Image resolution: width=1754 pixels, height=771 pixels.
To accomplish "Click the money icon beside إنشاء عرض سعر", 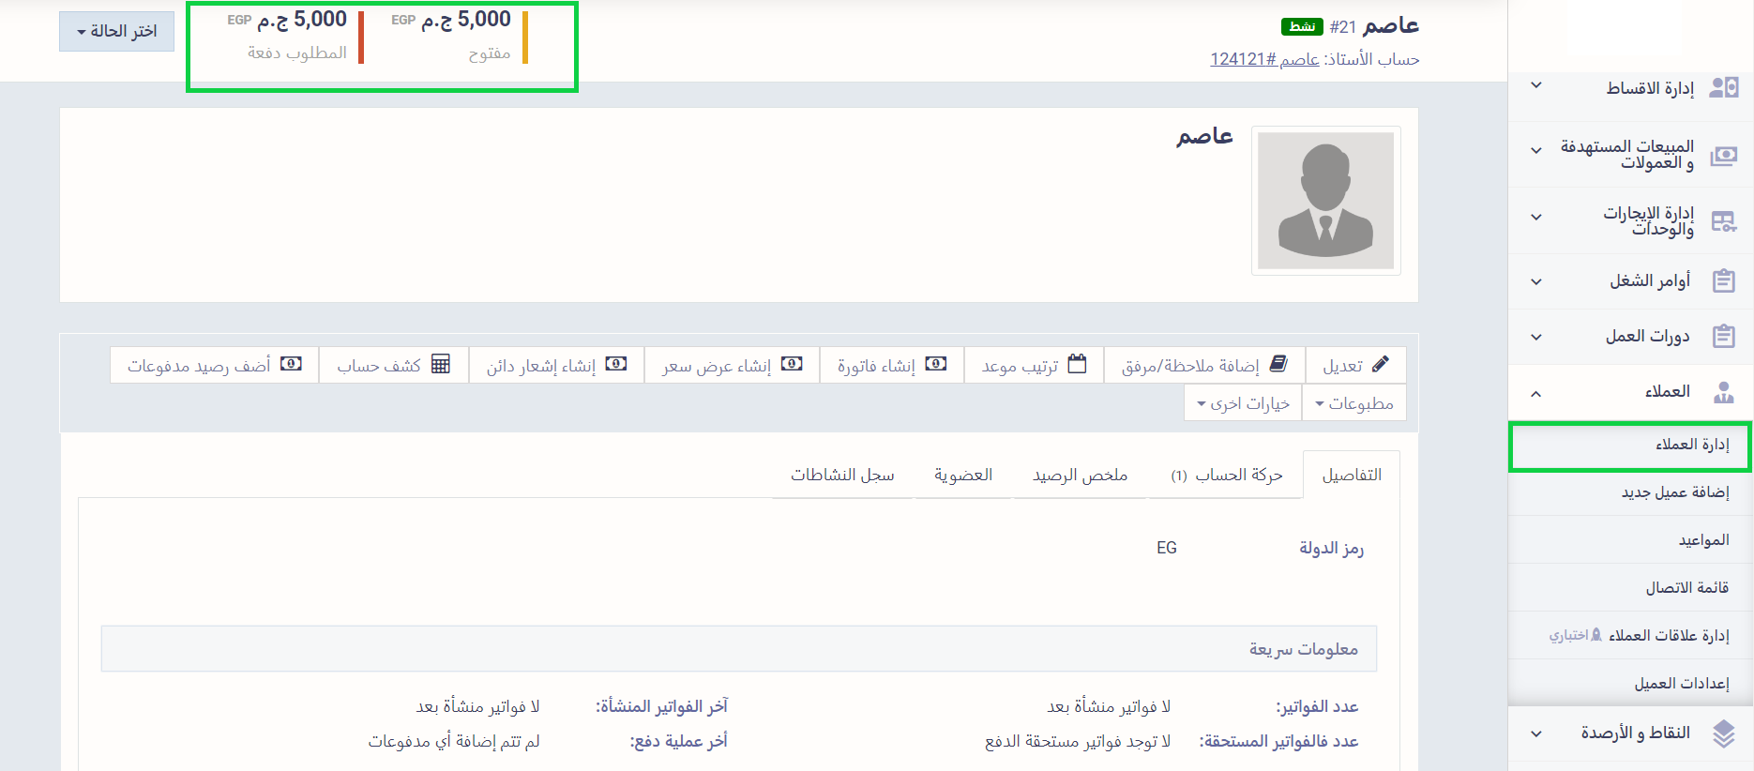I will click(792, 364).
